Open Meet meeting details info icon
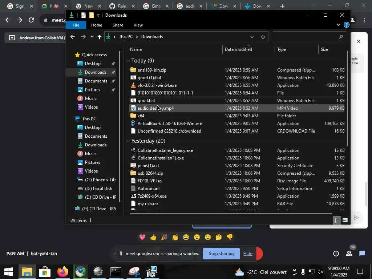This screenshot has width=372, height=279. pos(336,254)
